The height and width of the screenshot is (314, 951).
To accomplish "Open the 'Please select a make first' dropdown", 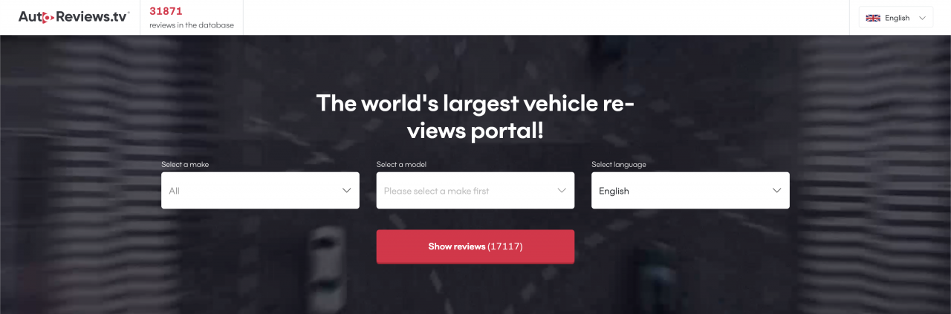I will [x=475, y=191].
